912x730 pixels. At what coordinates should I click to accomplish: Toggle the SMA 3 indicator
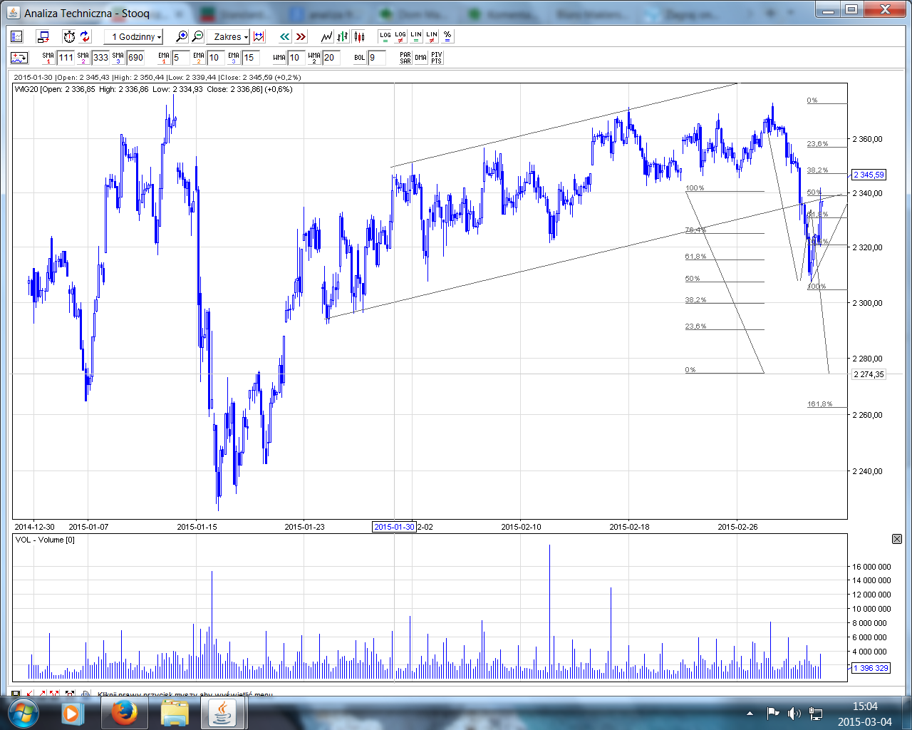coord(118,58)
